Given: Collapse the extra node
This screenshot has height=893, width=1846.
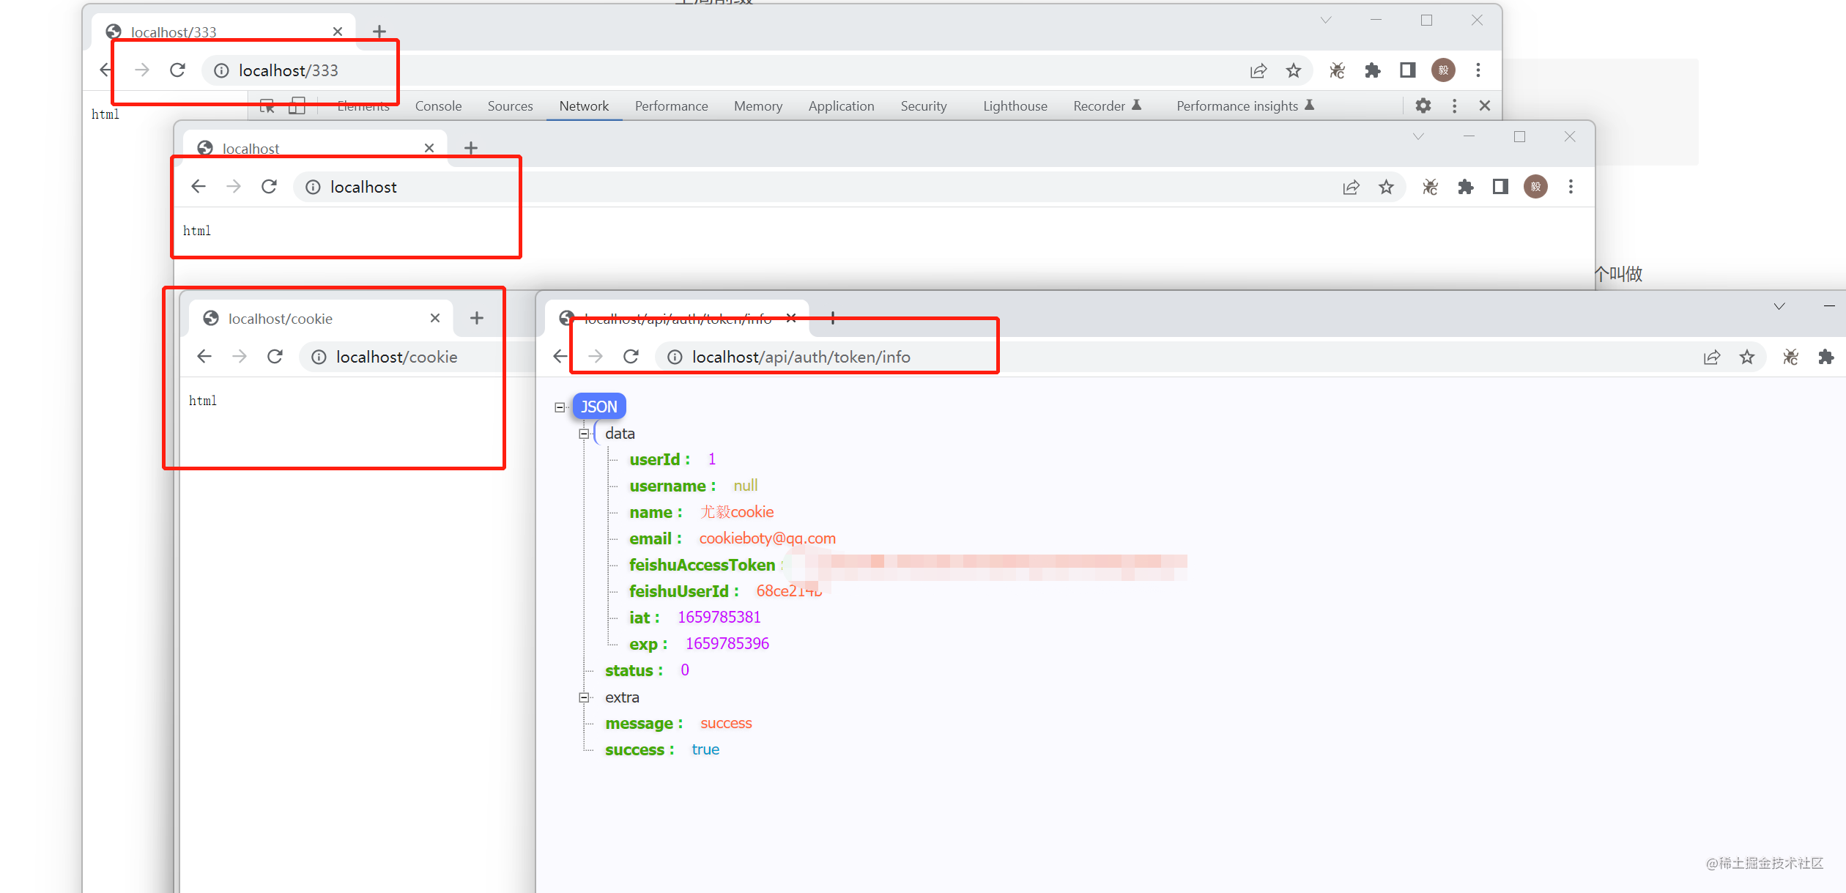Looking at the screenshot, I should click(x=584, y=697).
